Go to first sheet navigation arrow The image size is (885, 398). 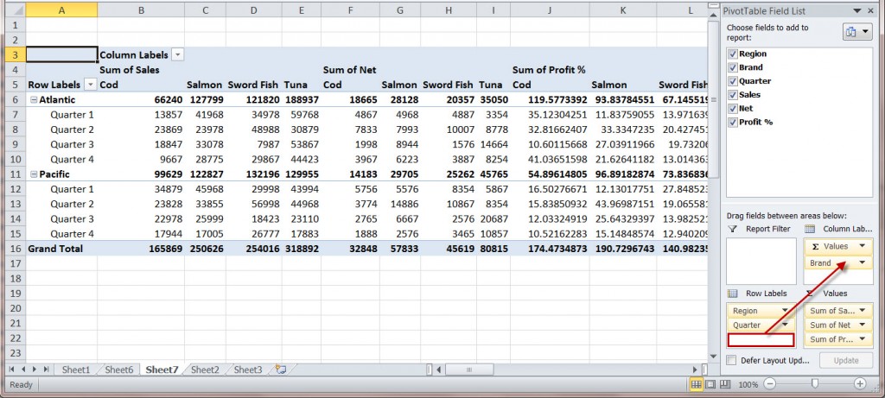tap(13, 370)
